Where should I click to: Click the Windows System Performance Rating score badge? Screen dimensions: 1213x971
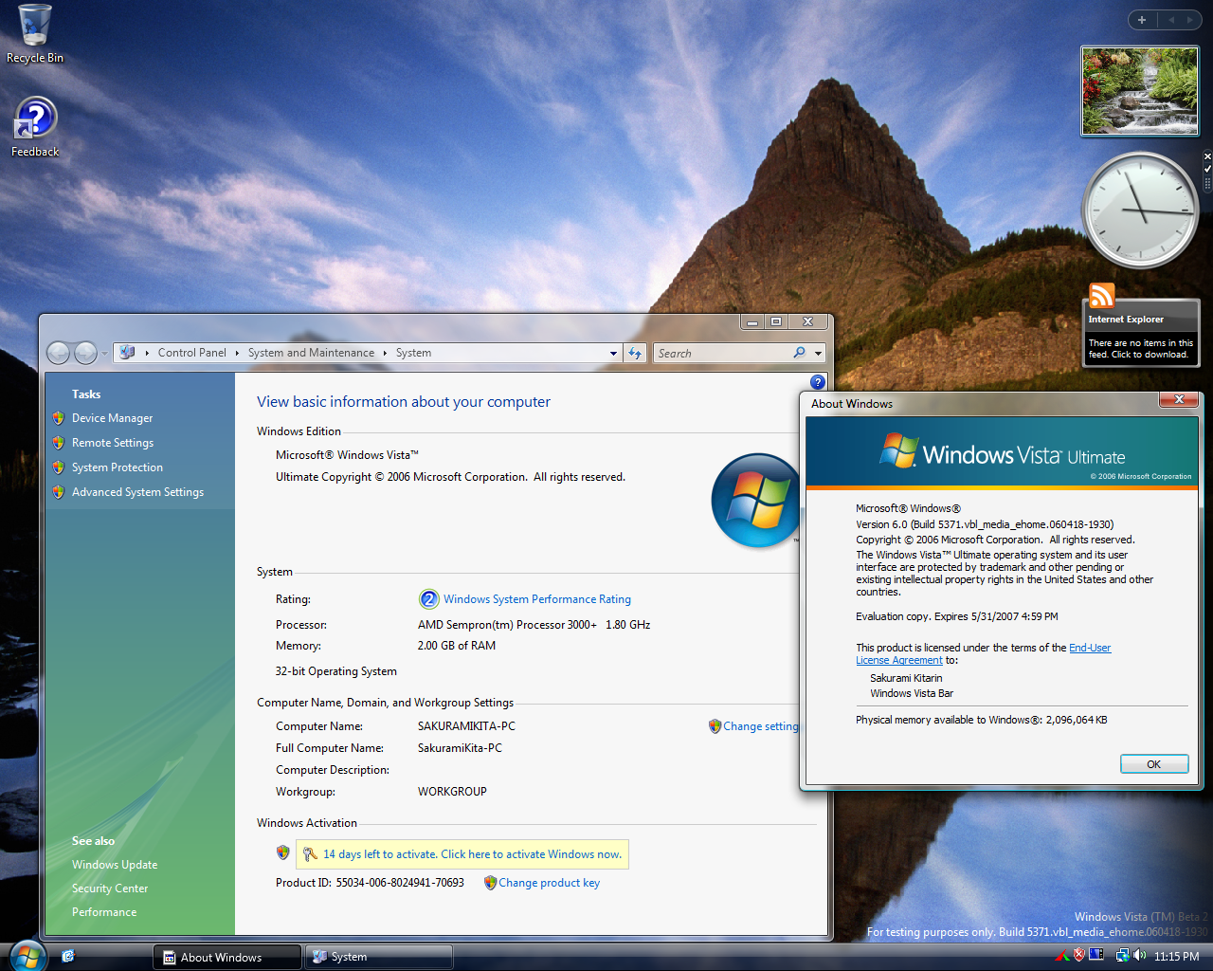click(x=429, y=599)
